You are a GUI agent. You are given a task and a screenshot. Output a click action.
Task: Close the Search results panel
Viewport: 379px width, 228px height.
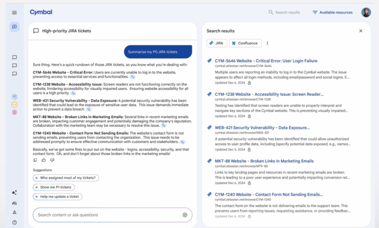pos(360,31)
